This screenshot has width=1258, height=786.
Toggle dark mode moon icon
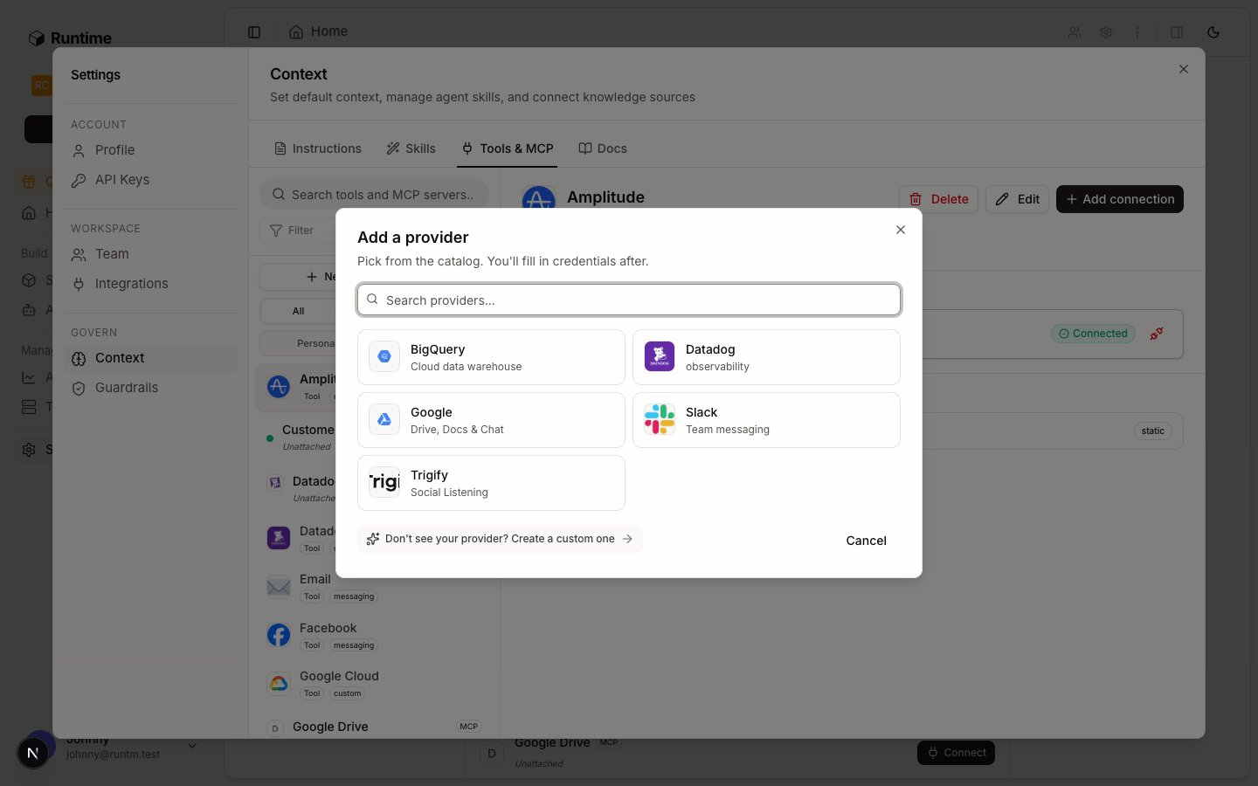pos(1213,32)
